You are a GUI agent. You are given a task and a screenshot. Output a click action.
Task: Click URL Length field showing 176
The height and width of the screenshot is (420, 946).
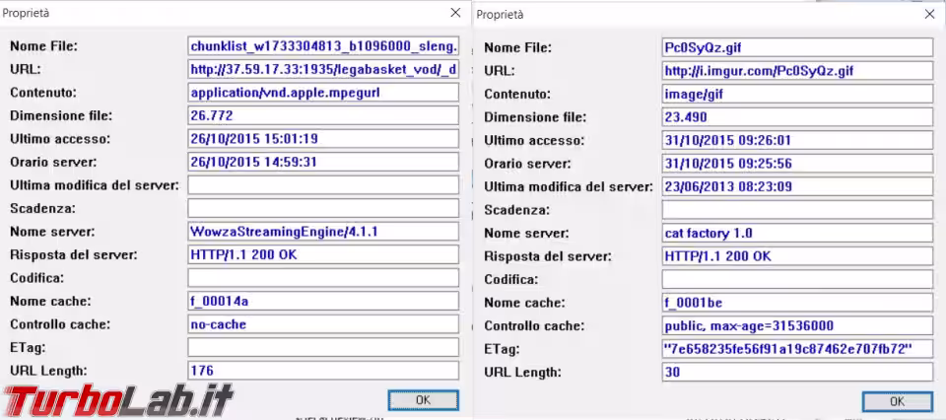(x=323, y=370)
